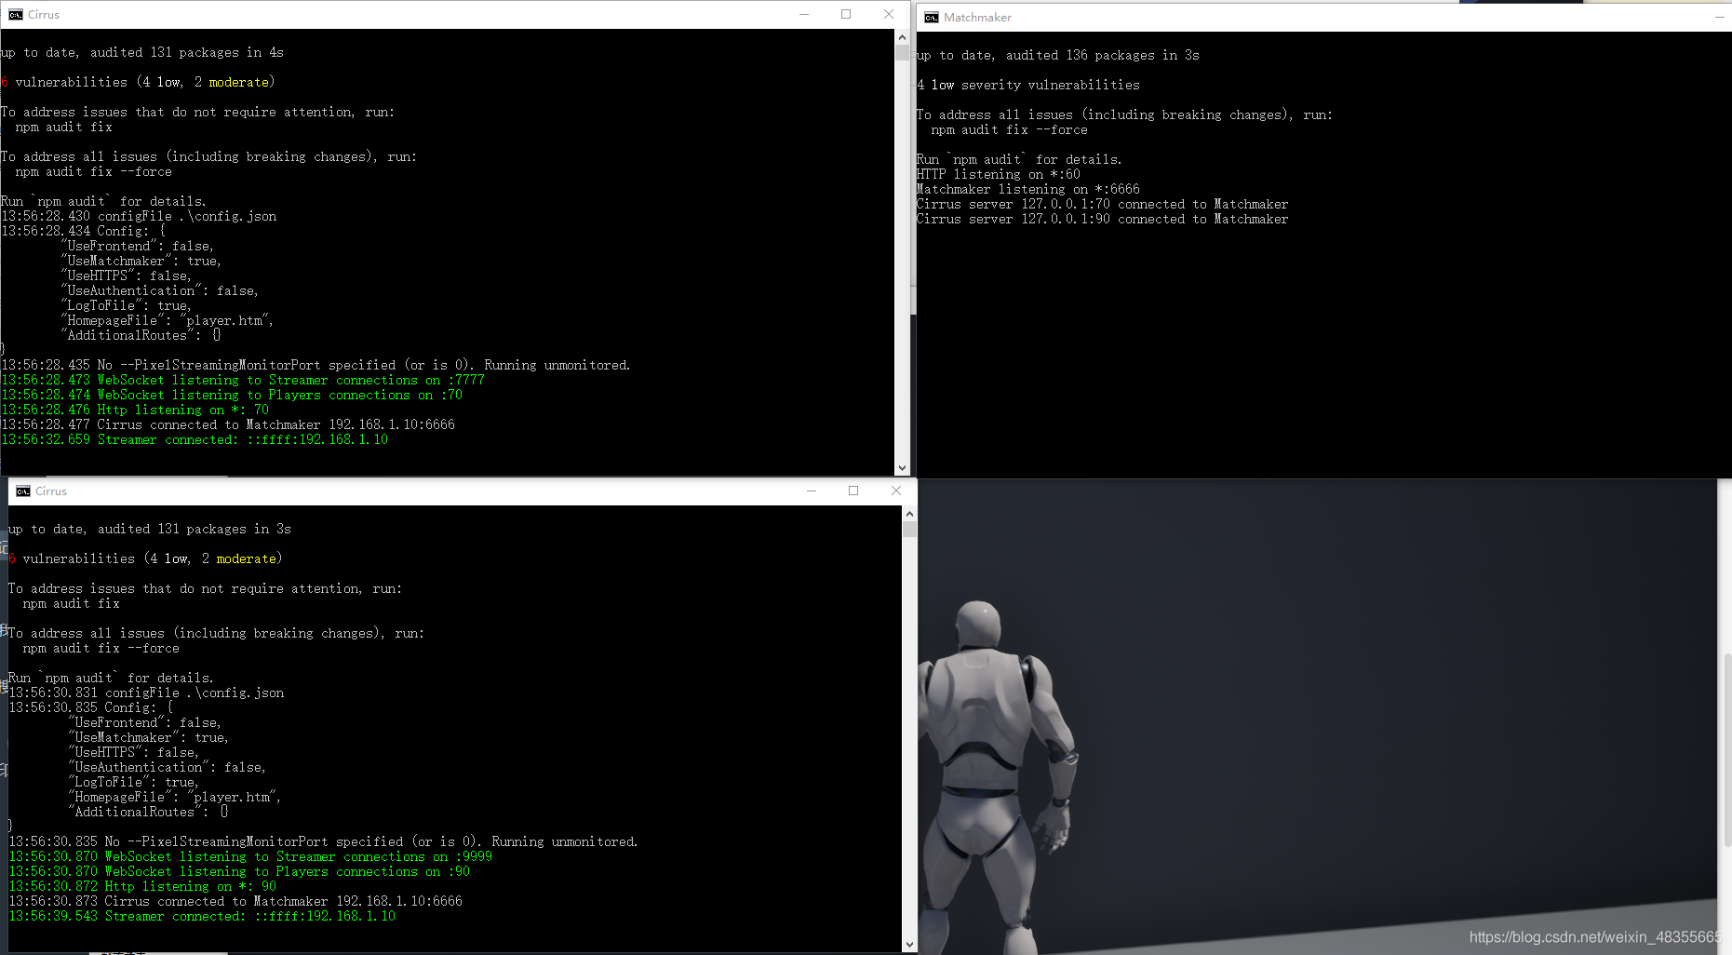This screenshot has height=955, width=1732.
Task: Minimize the Matchmaker window
Action: (x=1719, y=17)
